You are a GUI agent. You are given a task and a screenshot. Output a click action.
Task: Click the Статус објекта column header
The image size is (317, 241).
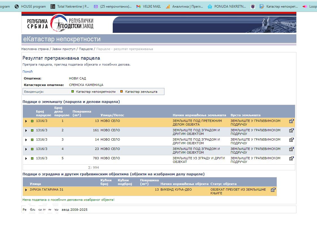click(x=223, y=184)
